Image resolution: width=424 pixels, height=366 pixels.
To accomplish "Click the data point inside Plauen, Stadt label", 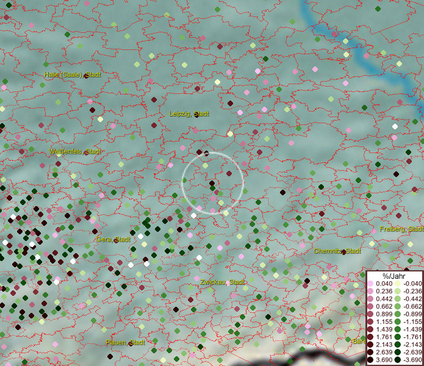I will [x=131, y=343].
